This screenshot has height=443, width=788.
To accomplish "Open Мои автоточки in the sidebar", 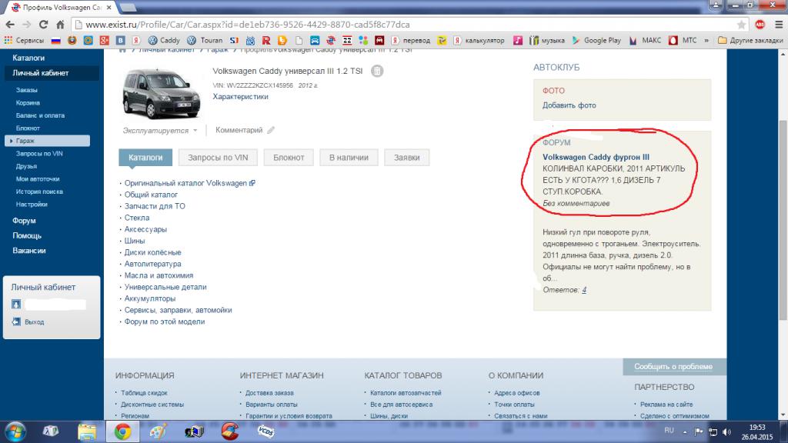I will [38, 178].
